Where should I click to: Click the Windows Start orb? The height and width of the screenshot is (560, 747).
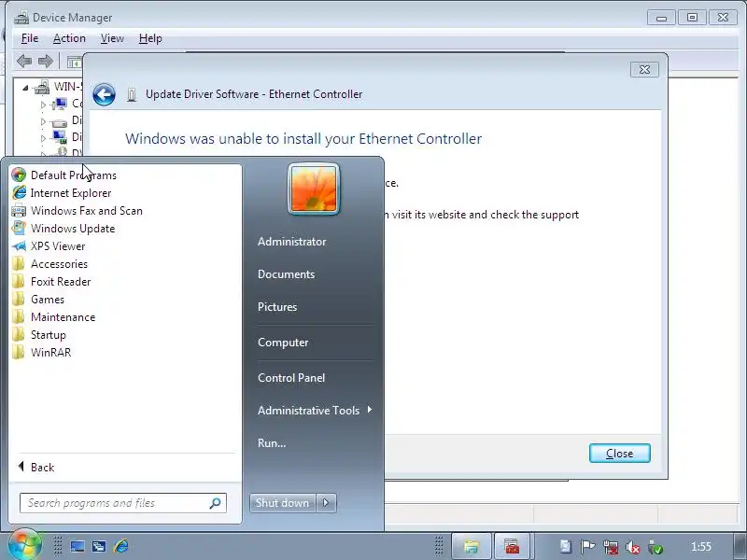[x=24, y=545]
